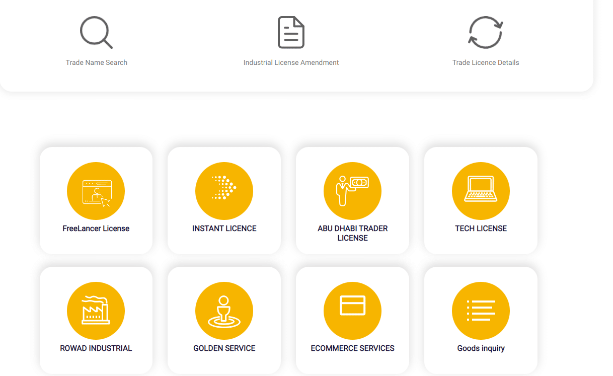Click the Trade Licence Details refresh icon
Screen dimensions: 613x376
485,32
